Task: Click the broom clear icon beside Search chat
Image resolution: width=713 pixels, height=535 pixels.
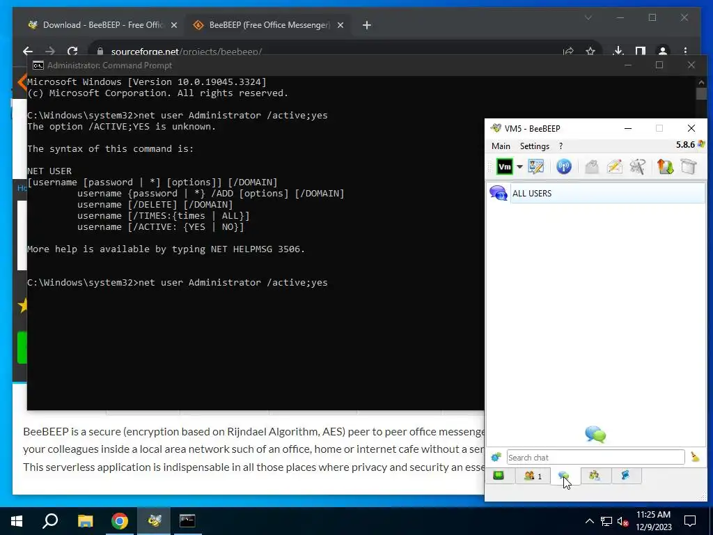Action: [695, 457]
